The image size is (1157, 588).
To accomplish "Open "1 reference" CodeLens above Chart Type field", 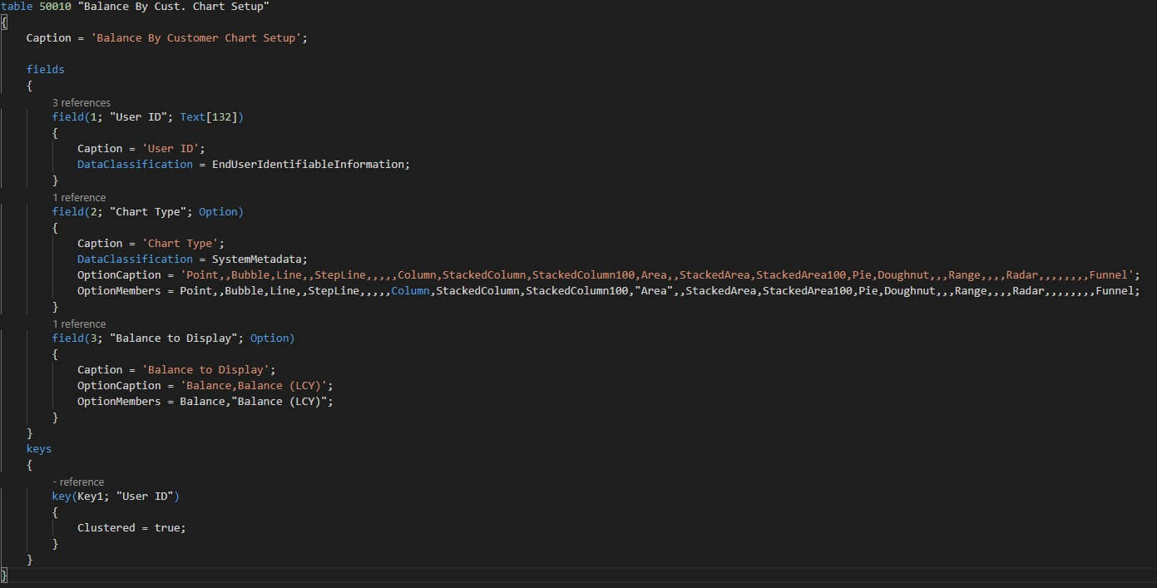I will (x=79, y=197).
